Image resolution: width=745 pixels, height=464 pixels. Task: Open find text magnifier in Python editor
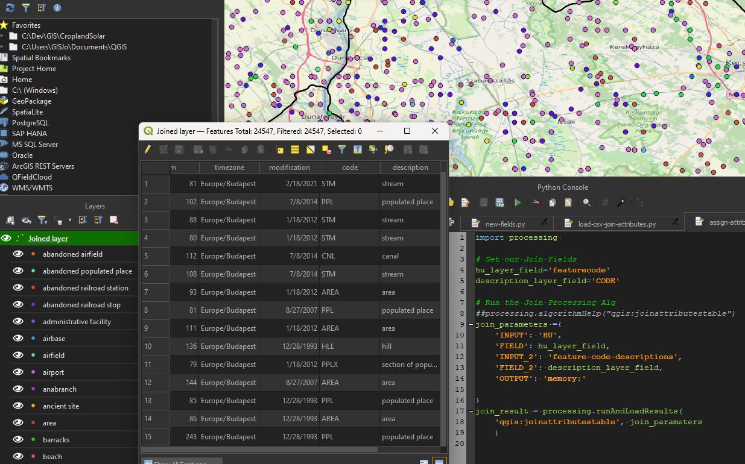point(586,202)
